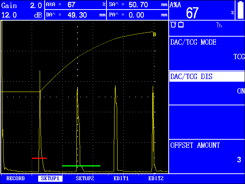The height and width of the screenshot is (184, 245).
Task: Click the SA^ 50.70 mm readout
Action: click(138, 5)
